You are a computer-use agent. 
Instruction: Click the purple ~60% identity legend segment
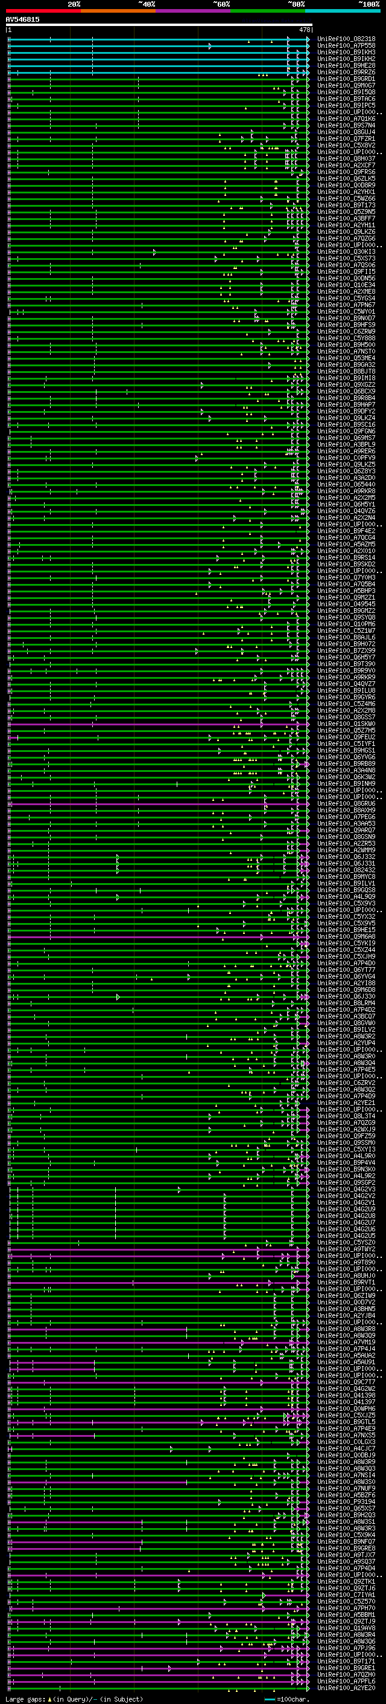tap(194, 11)
